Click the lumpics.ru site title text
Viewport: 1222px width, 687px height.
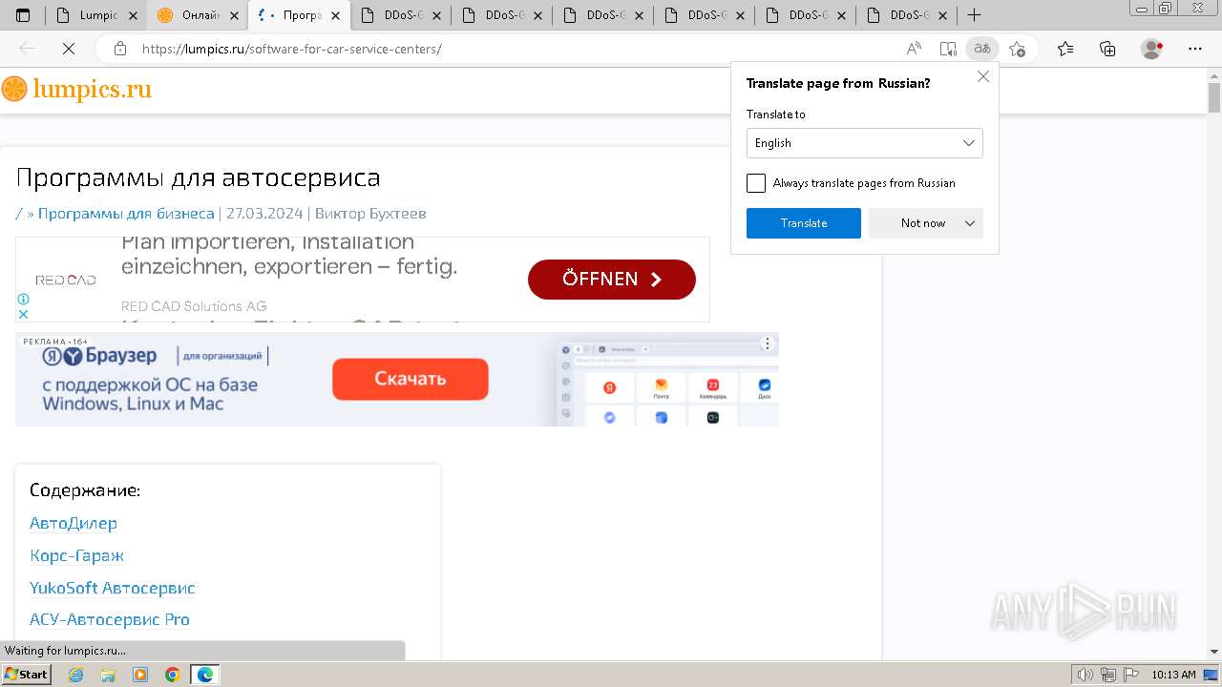[x=92, y=89]
